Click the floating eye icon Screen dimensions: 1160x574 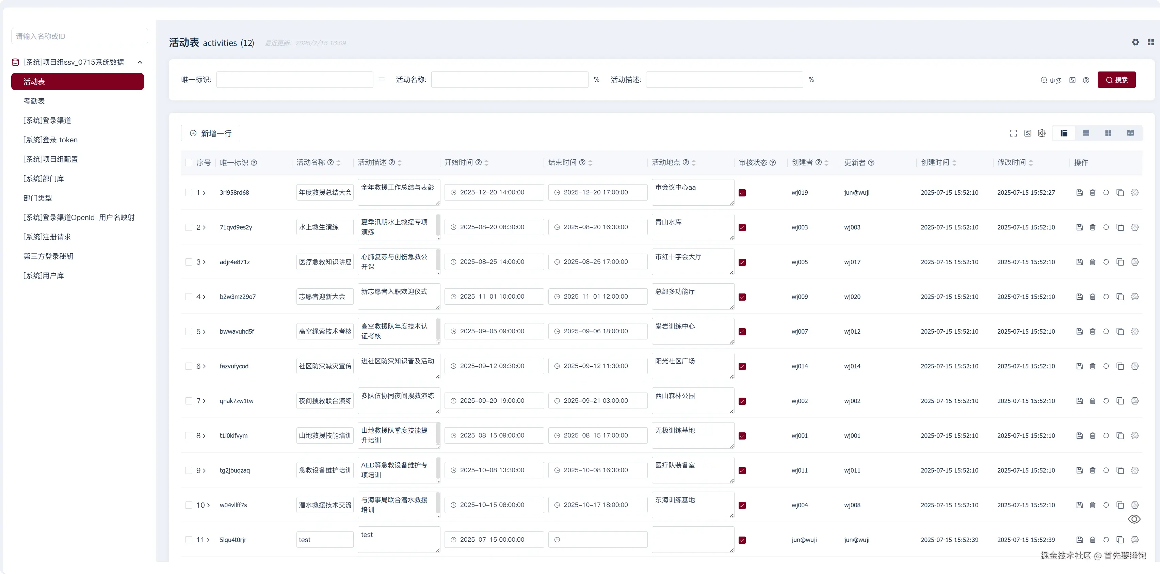tap(1134, 520)
